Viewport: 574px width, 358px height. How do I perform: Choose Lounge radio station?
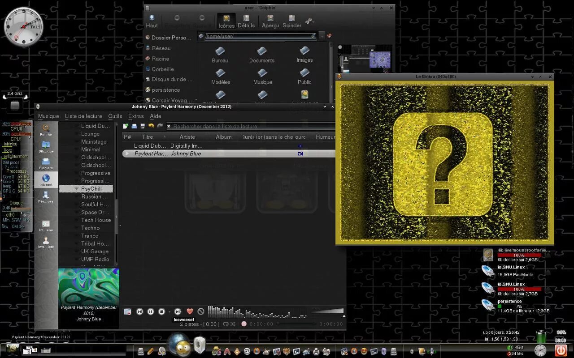click(x=90, y=134)
